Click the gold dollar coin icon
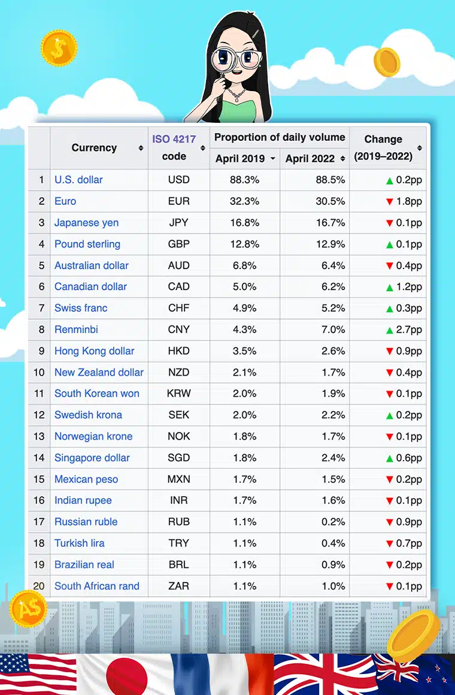This screenshot has height=695, width=455. (59, 48)
